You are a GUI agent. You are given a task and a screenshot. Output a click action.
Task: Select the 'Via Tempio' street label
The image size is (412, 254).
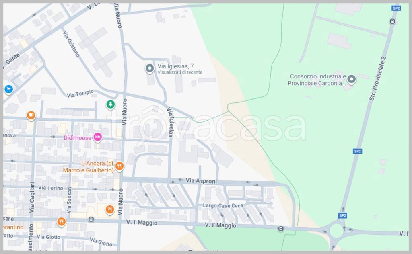point(80,94)
